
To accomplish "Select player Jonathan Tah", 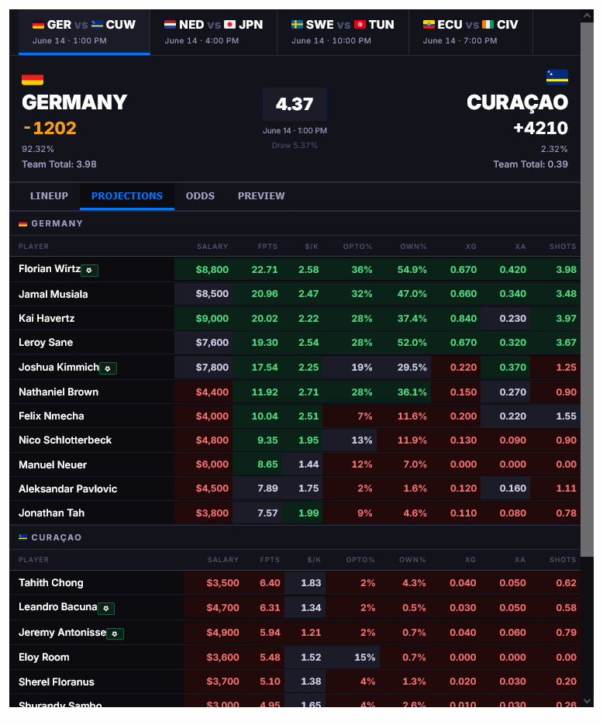I will (x=51, y=513).
